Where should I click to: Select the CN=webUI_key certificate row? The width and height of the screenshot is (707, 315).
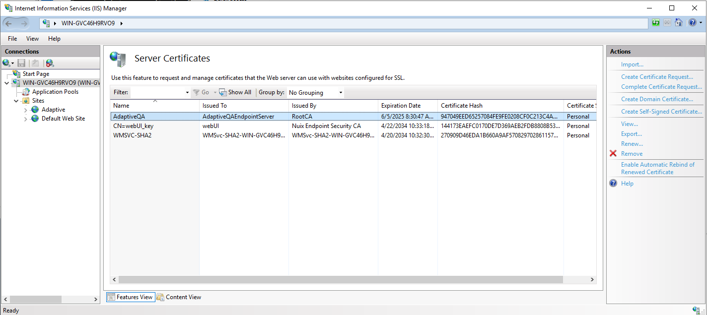pos(353,126)
